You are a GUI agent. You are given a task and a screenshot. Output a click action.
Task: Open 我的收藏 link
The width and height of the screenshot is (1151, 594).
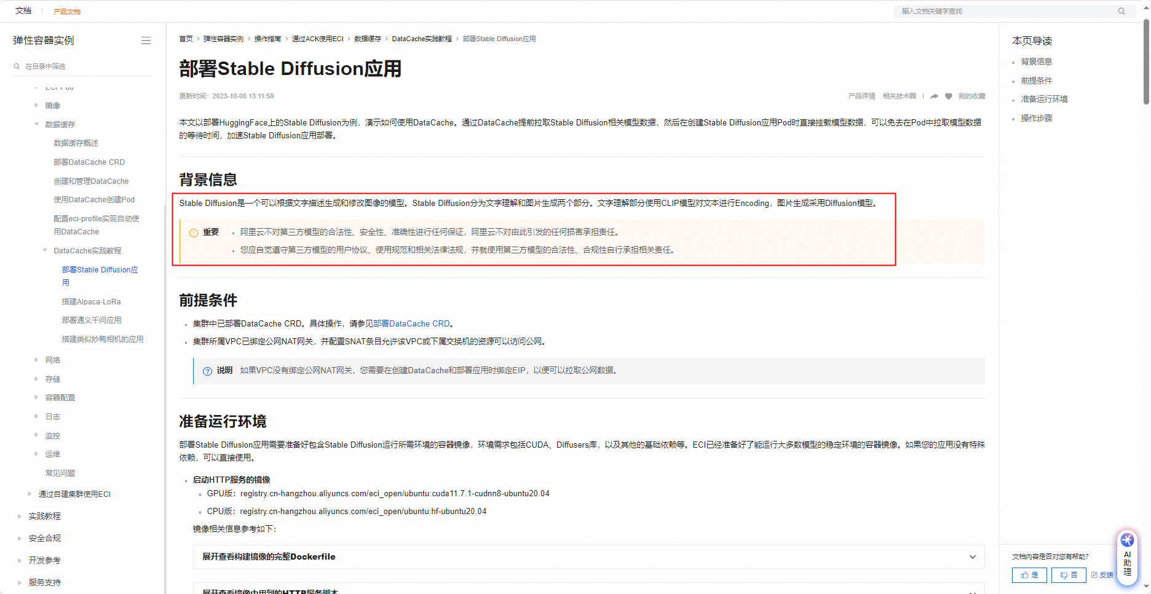pyautogui.click(x=971, y=96)
